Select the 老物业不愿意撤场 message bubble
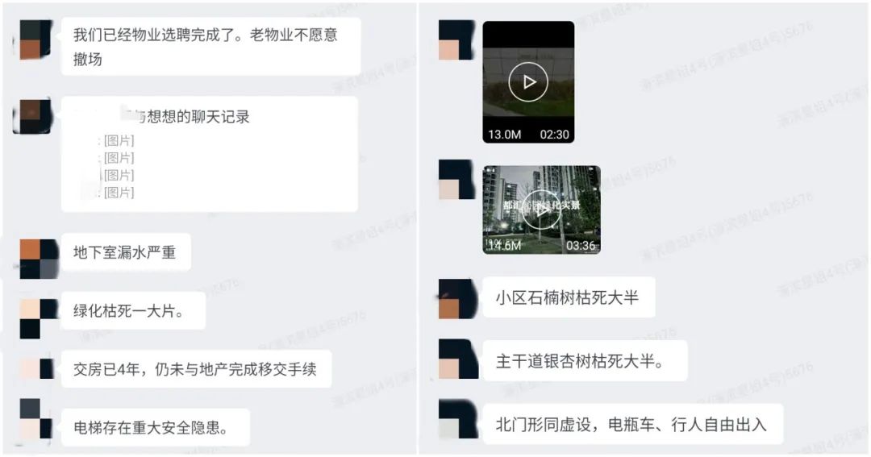871x457 pixels. point(210,47)
